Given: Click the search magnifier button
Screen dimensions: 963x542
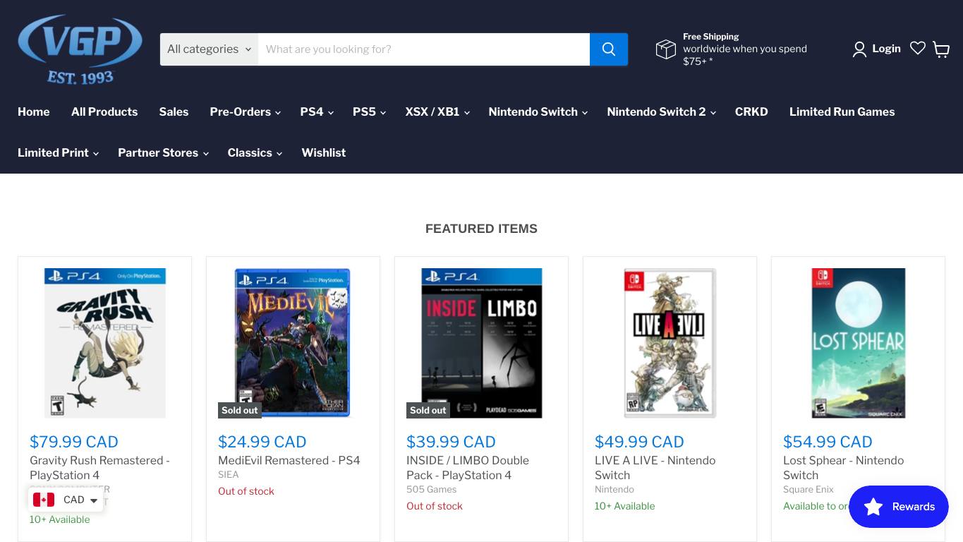Looking at the screenshot, I should coord(609,49).
